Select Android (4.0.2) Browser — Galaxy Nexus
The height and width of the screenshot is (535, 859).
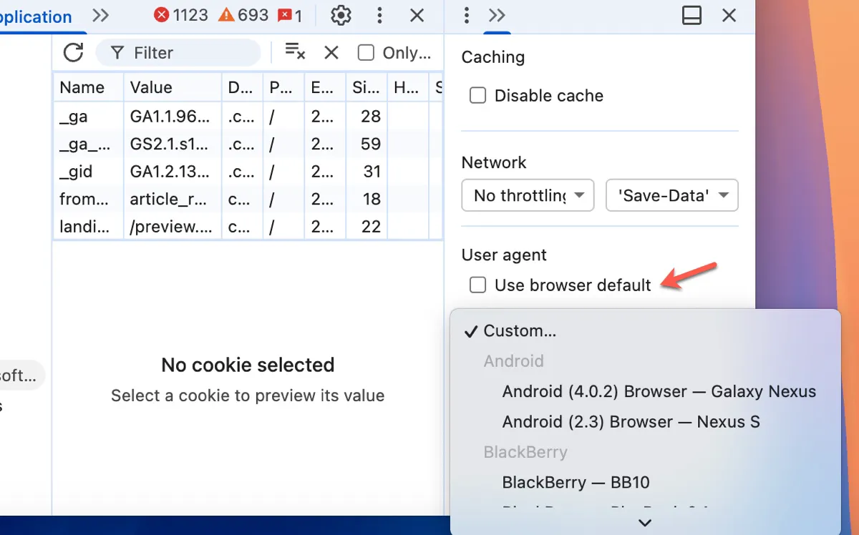656,391
